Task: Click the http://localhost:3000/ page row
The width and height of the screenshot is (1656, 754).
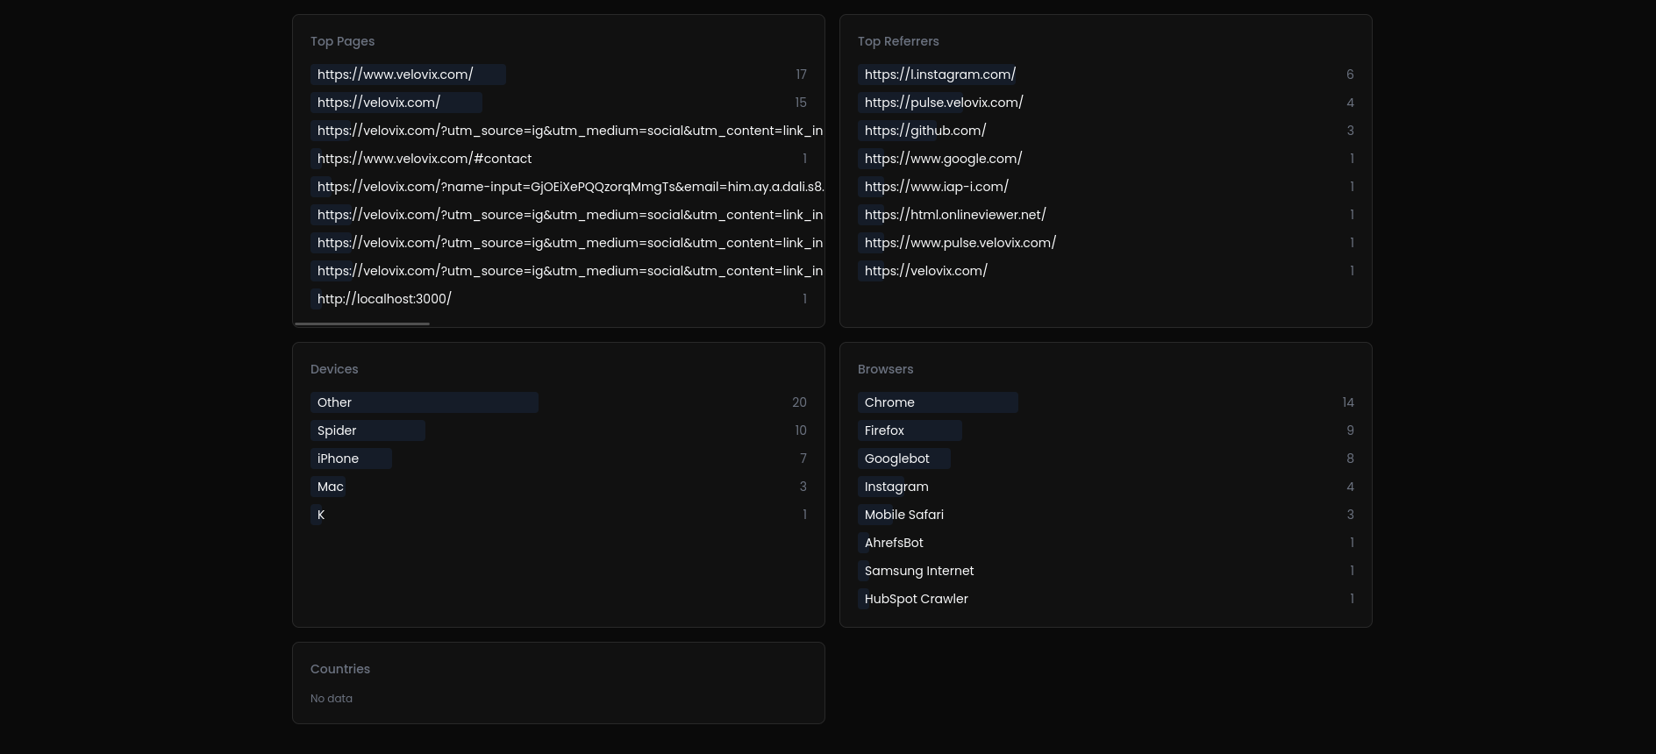Action: (x=558, y=299)
